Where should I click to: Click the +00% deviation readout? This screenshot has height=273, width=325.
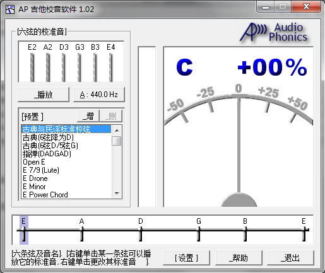pos(273,67)
